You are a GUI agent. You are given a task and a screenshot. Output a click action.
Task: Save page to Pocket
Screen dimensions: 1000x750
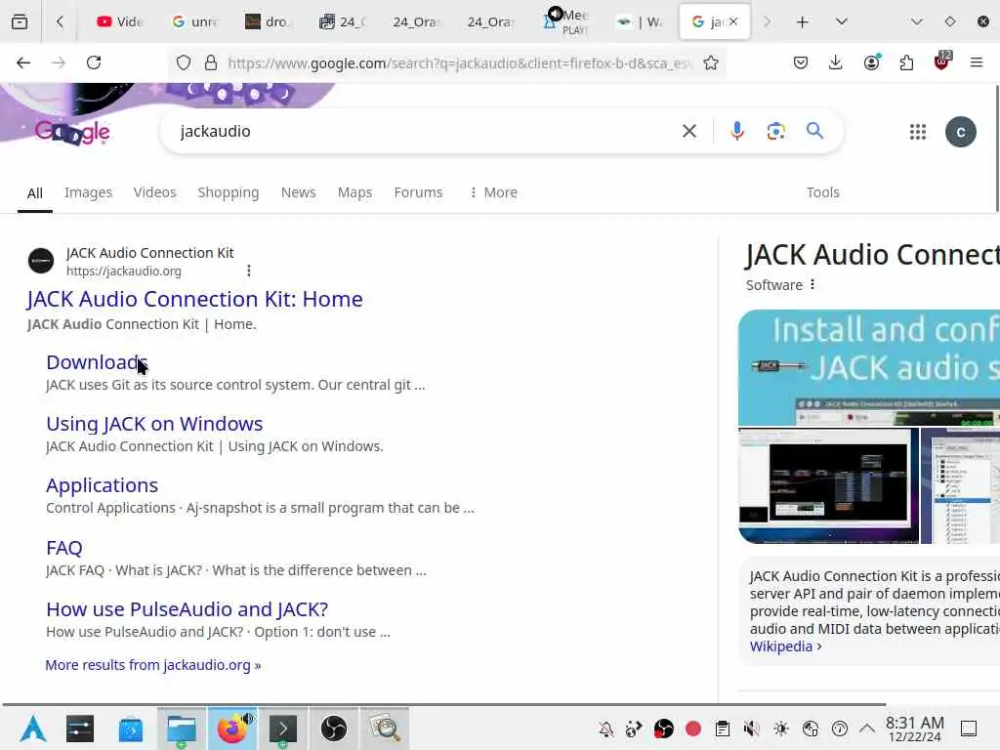coord(801,62)
